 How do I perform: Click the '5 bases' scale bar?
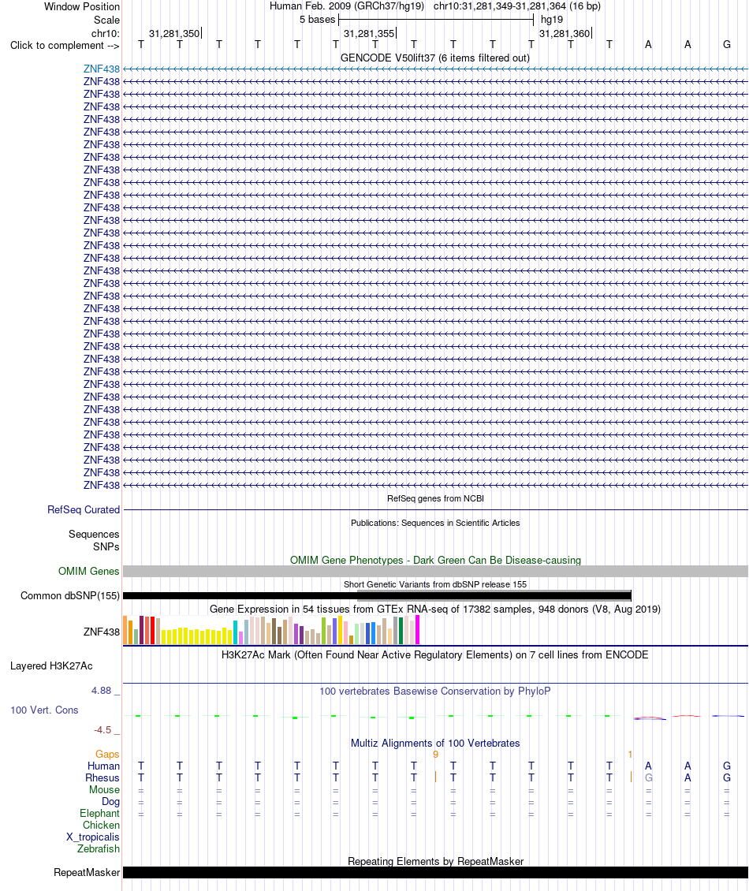[x=436, y=20]
